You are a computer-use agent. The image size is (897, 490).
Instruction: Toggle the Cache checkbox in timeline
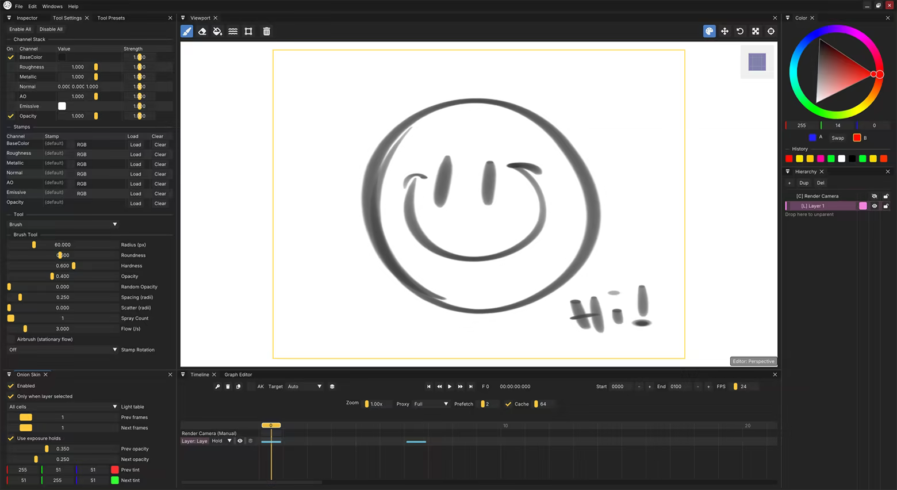[508, 404]
